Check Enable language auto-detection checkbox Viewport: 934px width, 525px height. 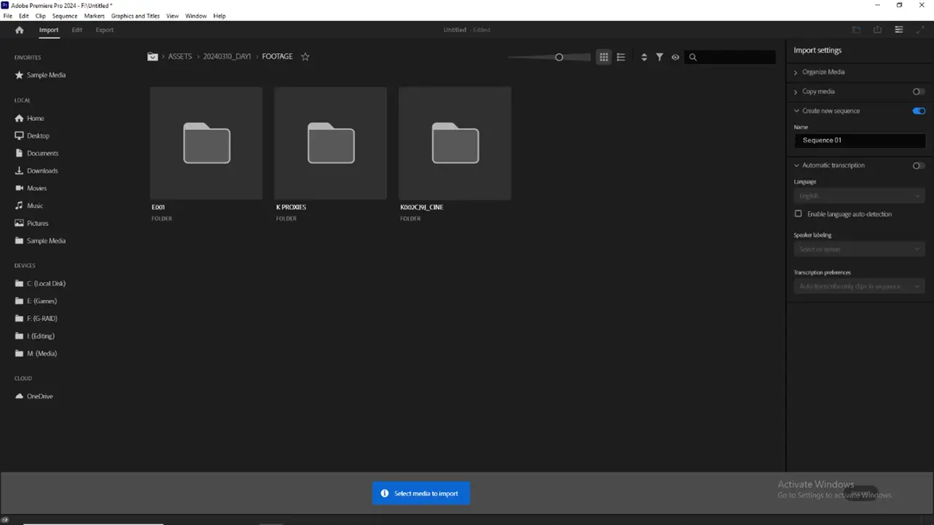[x=798, y=214]
